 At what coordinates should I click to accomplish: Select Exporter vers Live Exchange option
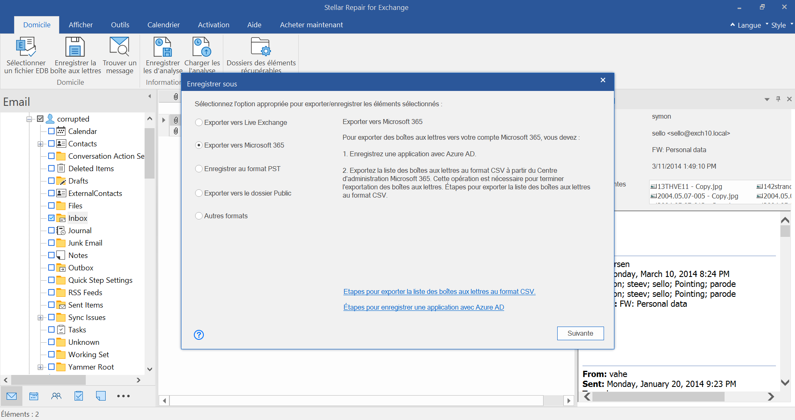click(x=199, y=122)
